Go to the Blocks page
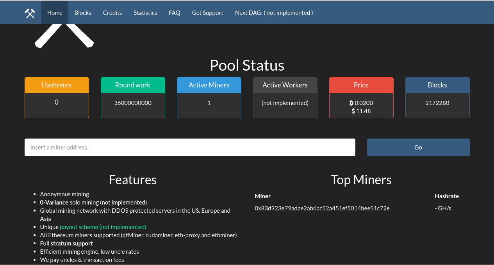Image resolution: width=494 pixels, height=265 pixels. click(83, 12)
